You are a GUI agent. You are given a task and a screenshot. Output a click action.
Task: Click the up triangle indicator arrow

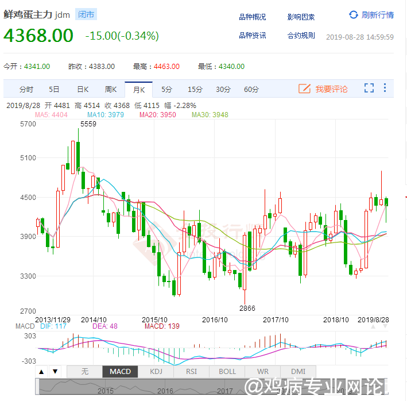[x=42, y=372]
